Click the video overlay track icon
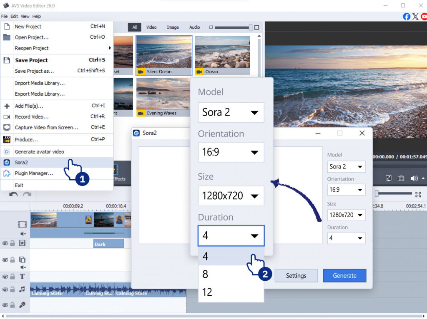The image size is (427, 319). click(22, 260)
